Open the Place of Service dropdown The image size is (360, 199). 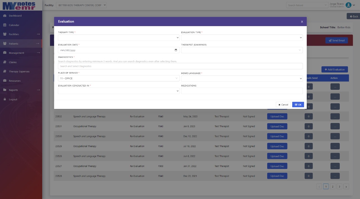click(x=118, y=79)
